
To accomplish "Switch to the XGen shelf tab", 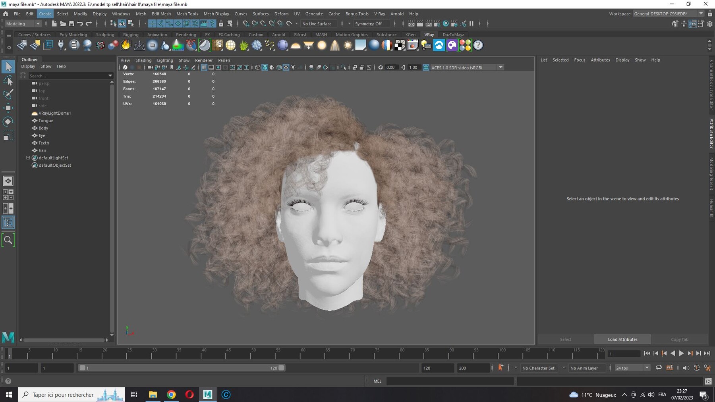I will click(x=410, y=35).
